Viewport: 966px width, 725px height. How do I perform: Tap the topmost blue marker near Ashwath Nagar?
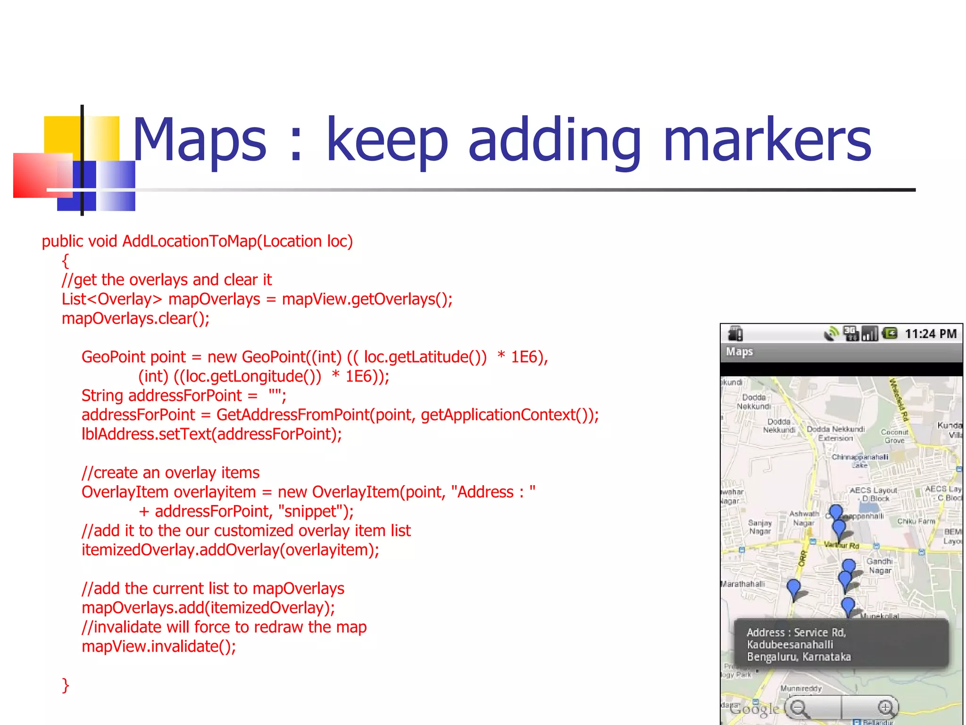[836, 512]
